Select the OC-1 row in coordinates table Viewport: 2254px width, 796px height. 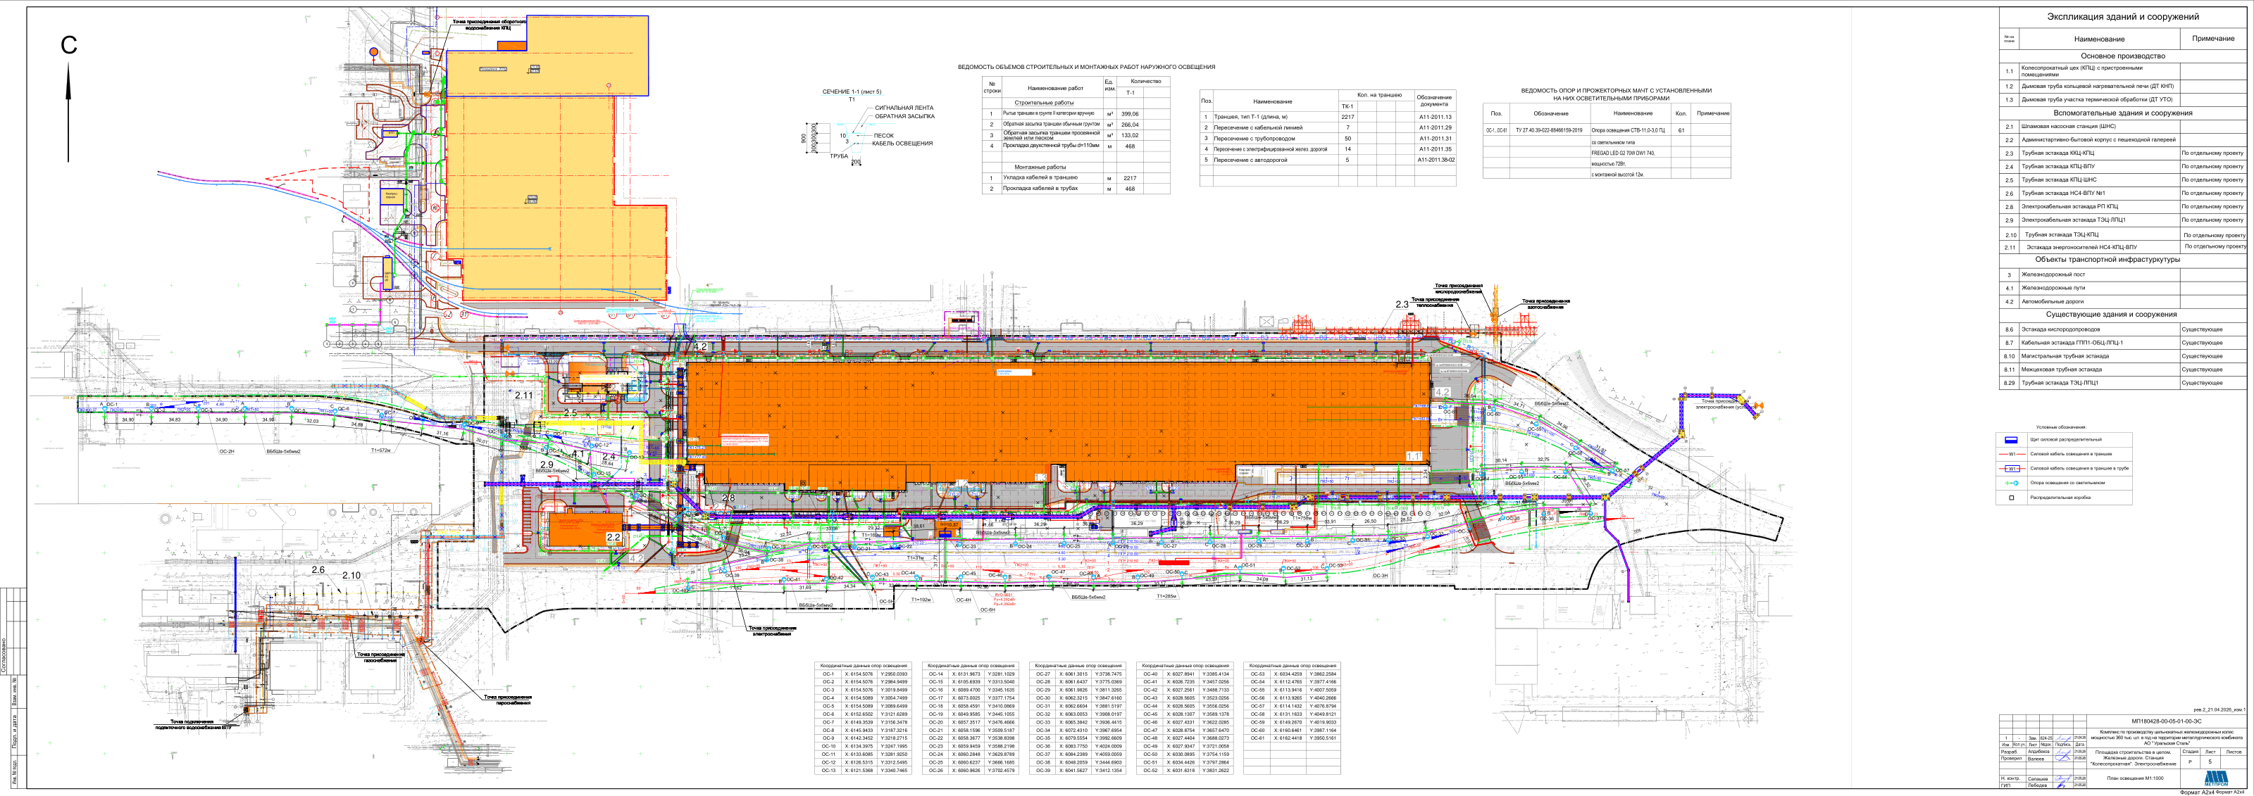(x=864, y=674)
